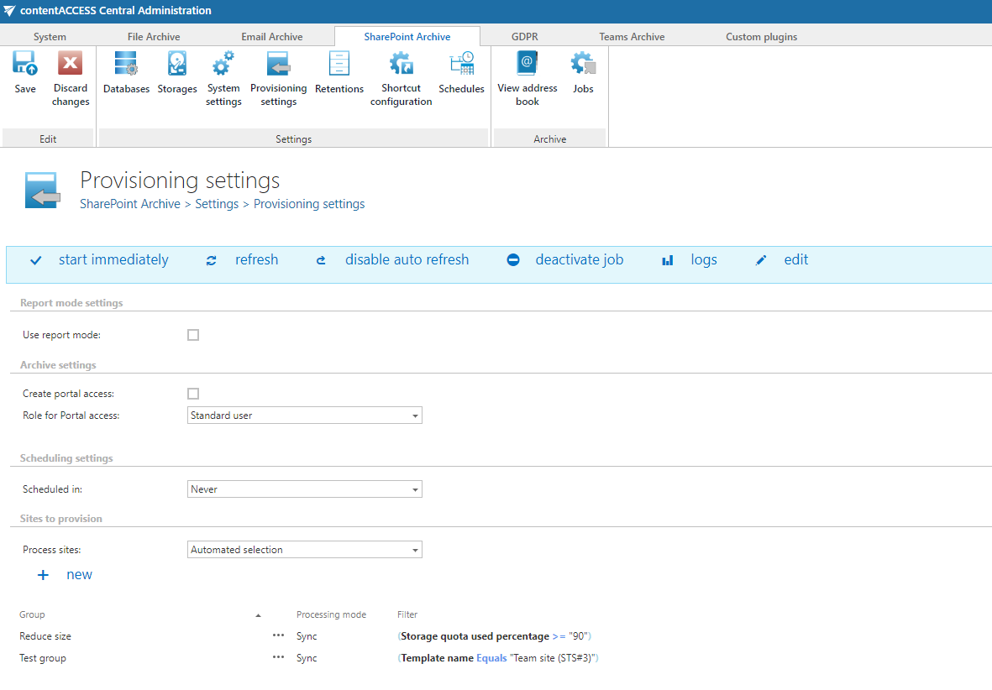Toggle disable auto refresh in the job bar

tap(407, 259)
